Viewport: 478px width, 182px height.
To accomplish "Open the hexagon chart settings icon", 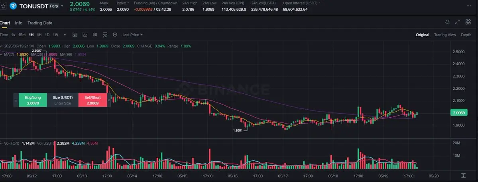I will 115,35.
